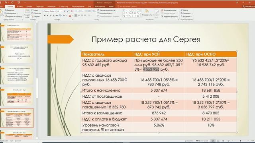This screenshot has height=143, width=255.
Task: Toggle italic formatting К
Action: (x=47, y=15)
